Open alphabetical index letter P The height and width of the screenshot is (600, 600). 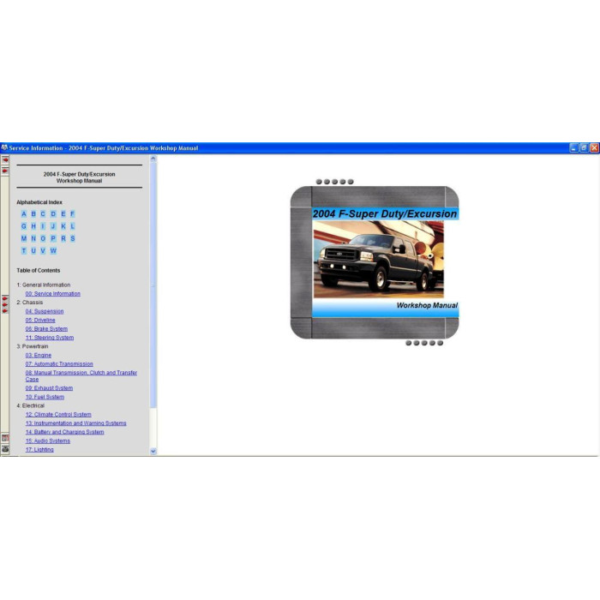[x=53, y=238]
